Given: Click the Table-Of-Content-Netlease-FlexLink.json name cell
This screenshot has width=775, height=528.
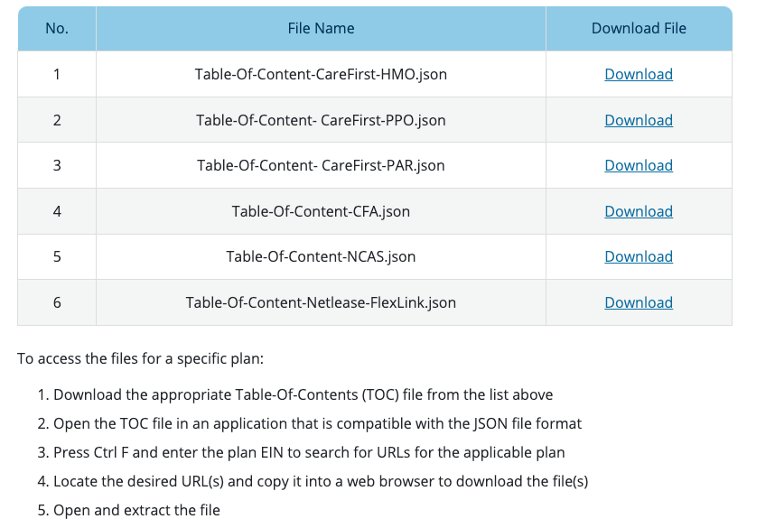Looking at the screenshot, I should coord(321,302).
